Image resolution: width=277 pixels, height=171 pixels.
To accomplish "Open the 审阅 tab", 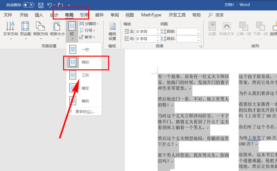I will 114,15.
